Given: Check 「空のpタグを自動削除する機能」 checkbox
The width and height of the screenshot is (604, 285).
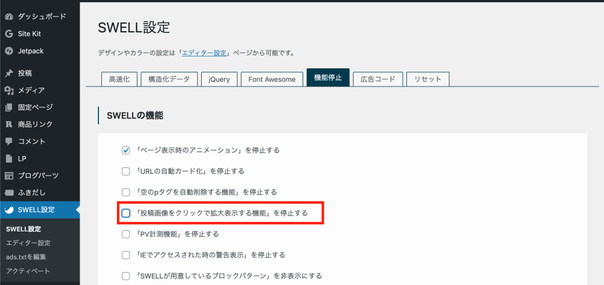Looking at the screenshot, I should pos(126,192).
